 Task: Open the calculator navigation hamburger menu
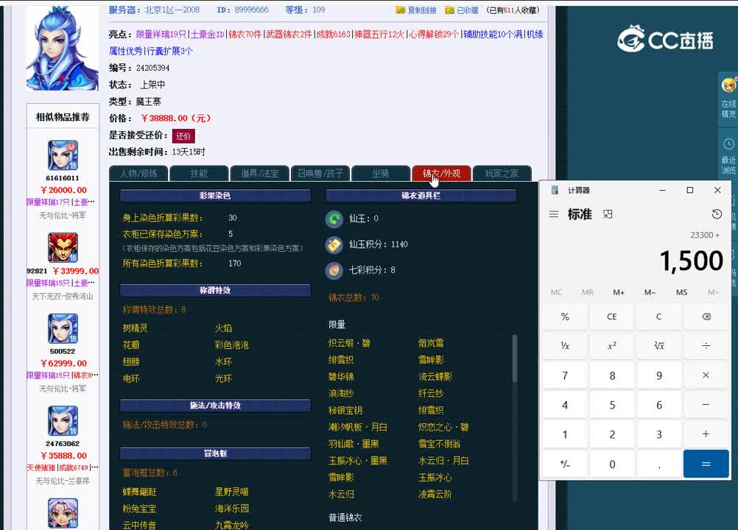point(554,214)
